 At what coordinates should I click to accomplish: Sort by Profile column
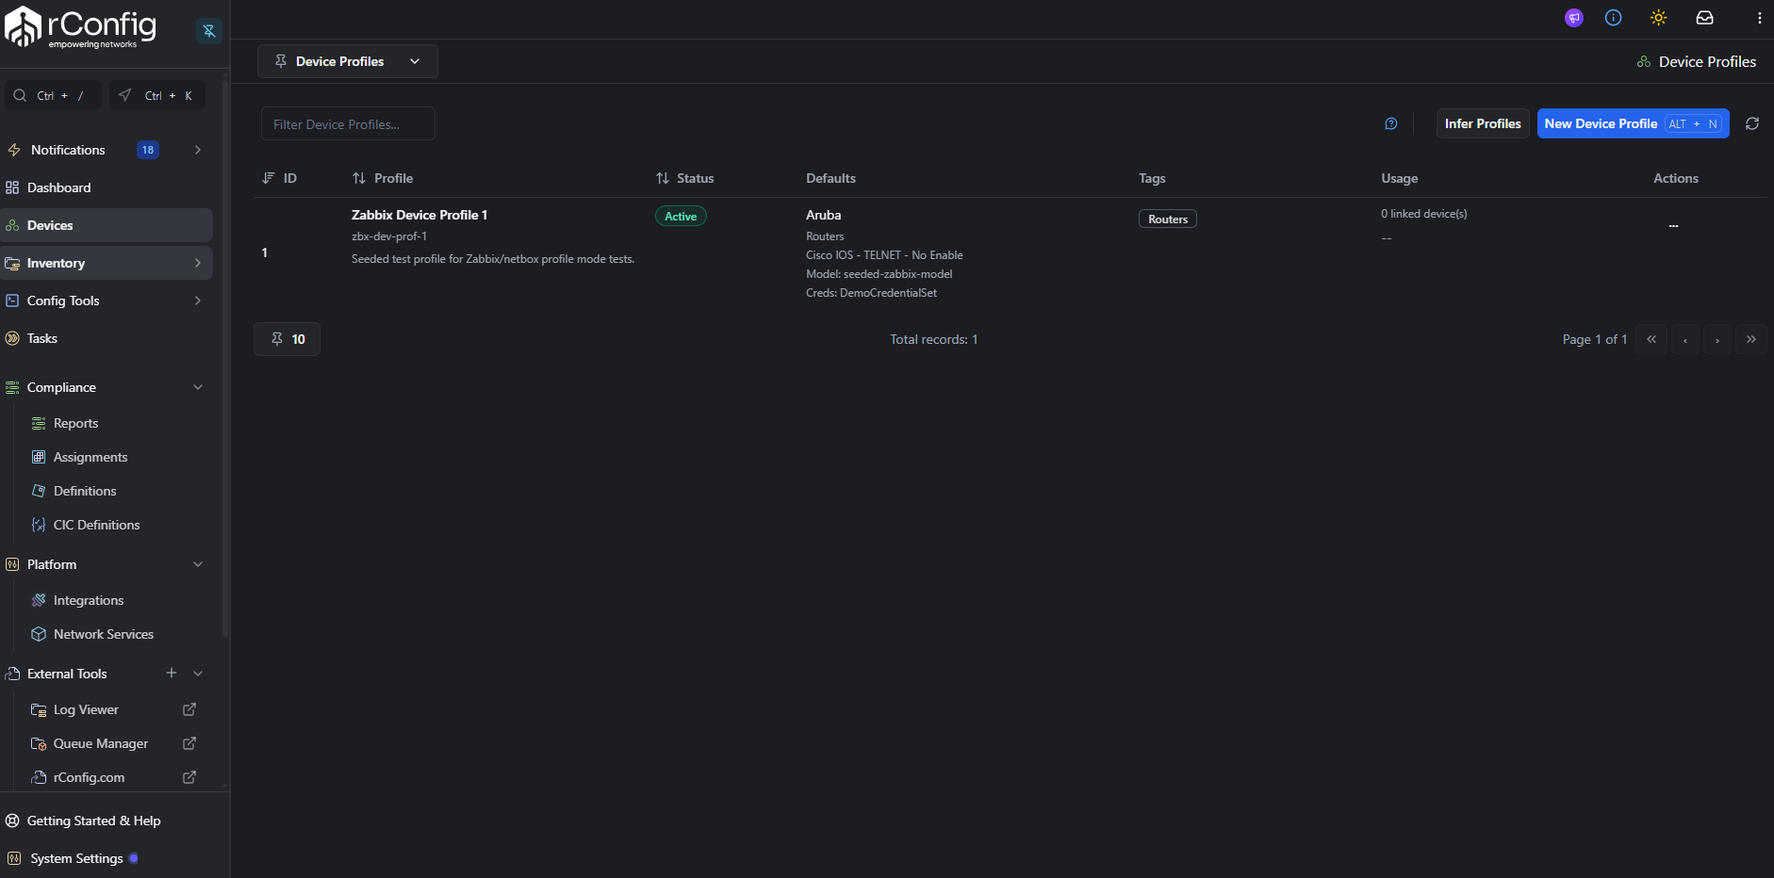coord(383,178)
